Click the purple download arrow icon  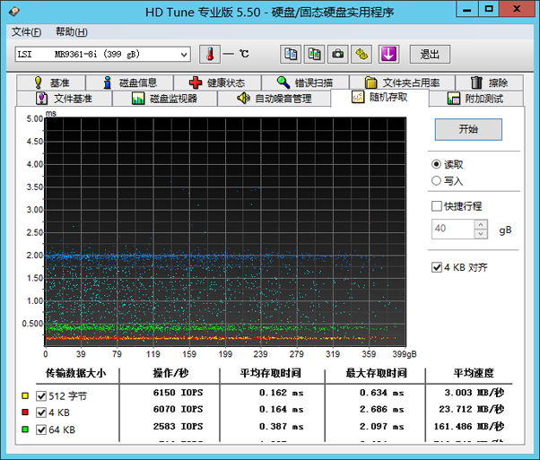click(388, 54)
